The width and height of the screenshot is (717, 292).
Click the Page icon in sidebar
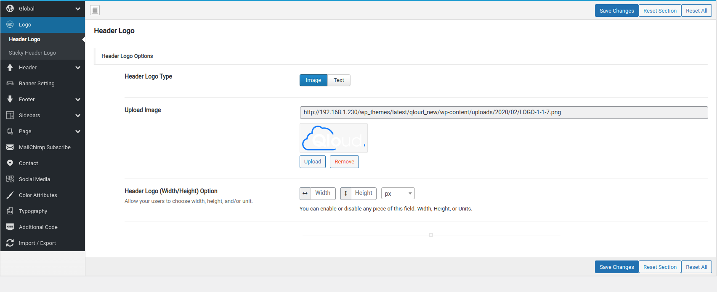pos(10,131)
